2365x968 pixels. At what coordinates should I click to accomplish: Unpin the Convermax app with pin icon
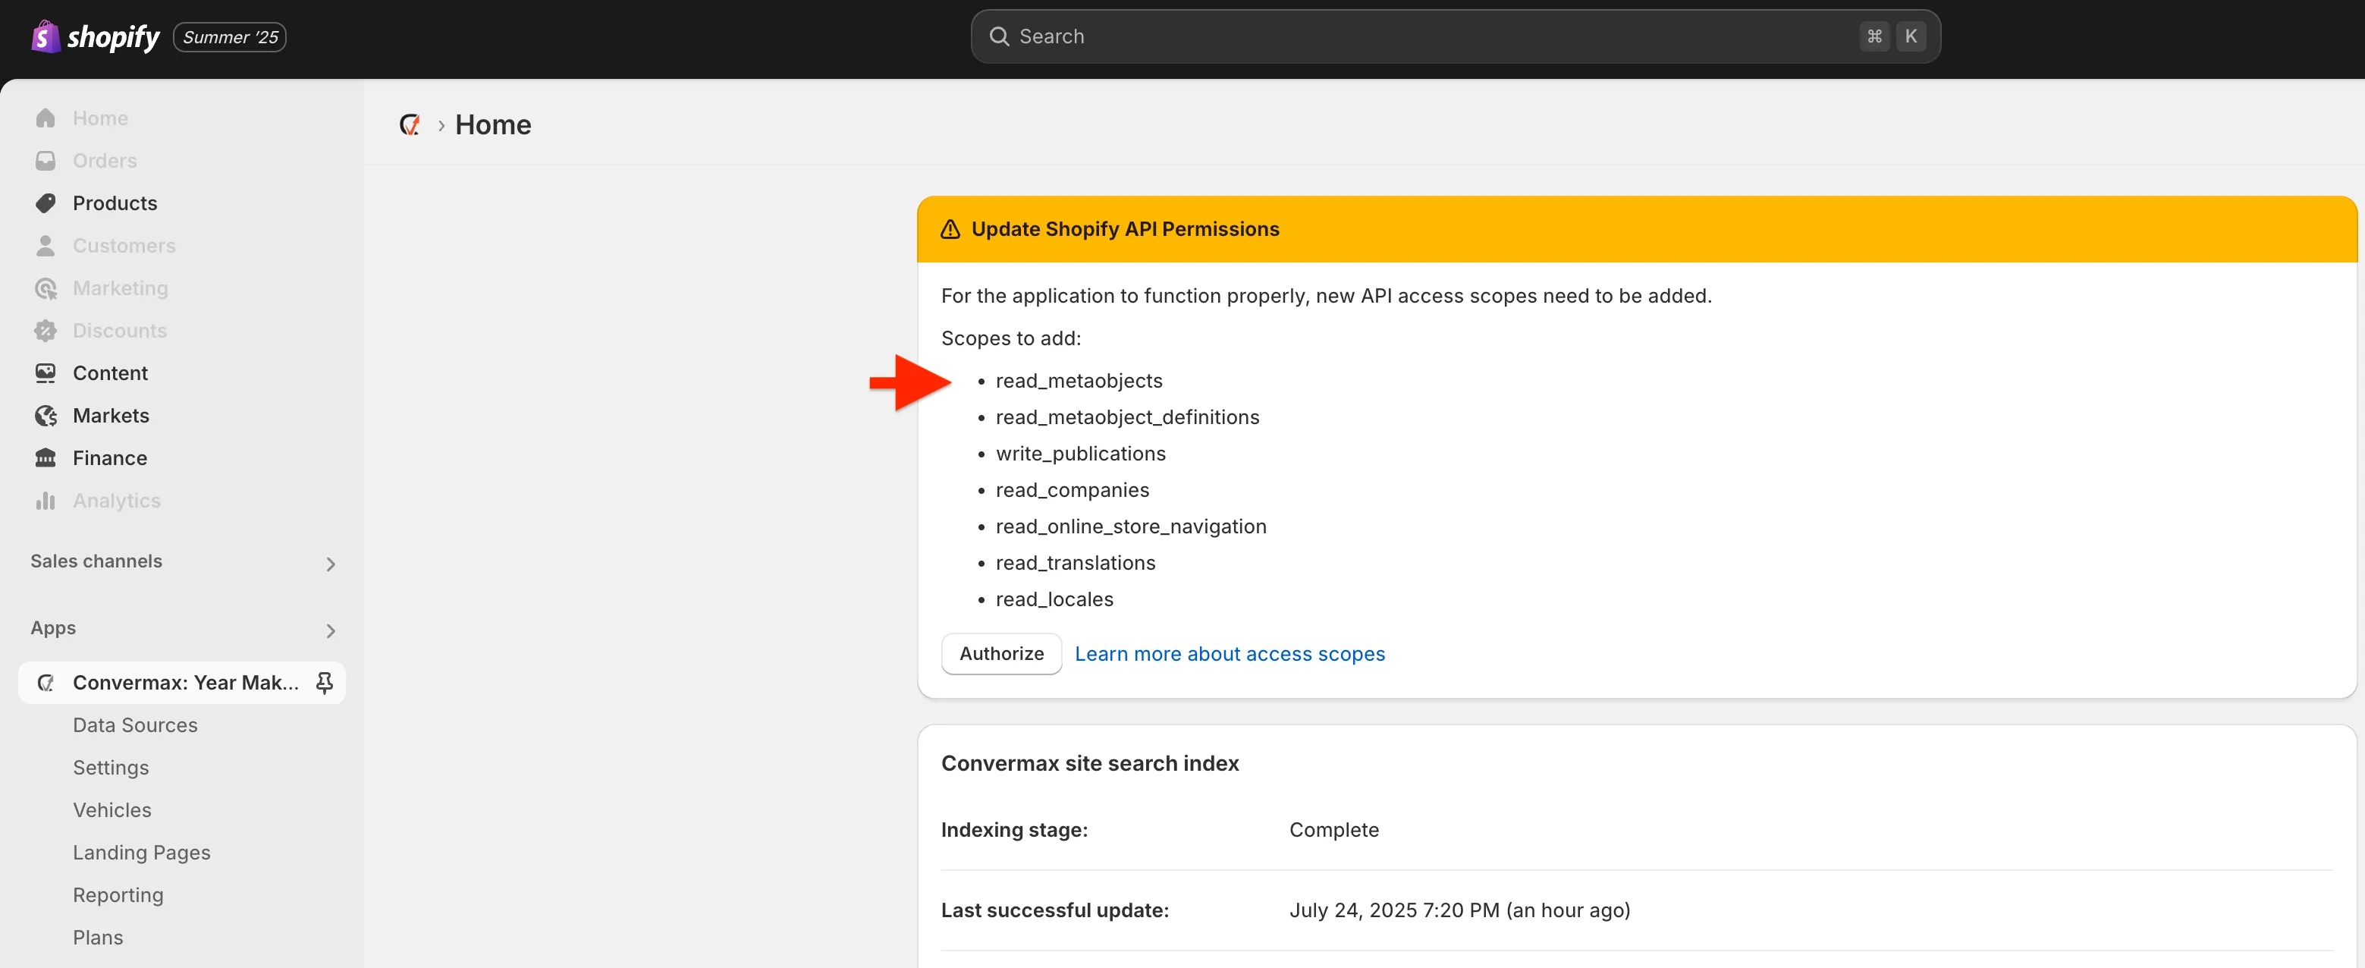point(324,682)
